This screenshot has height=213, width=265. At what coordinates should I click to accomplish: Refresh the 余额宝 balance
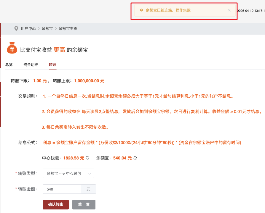coord(135,158)
